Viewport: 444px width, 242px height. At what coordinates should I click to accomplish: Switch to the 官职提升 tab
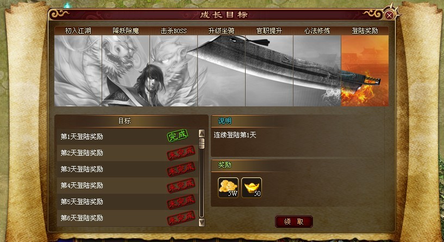coord(270,30)
